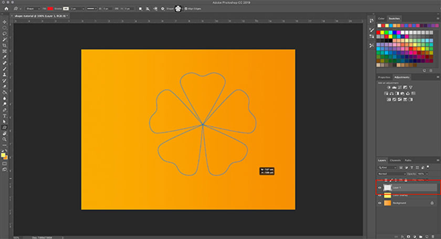Select the Custom Shape tool
The height and width of the screenshot is (239, 441).
[5, 127]
